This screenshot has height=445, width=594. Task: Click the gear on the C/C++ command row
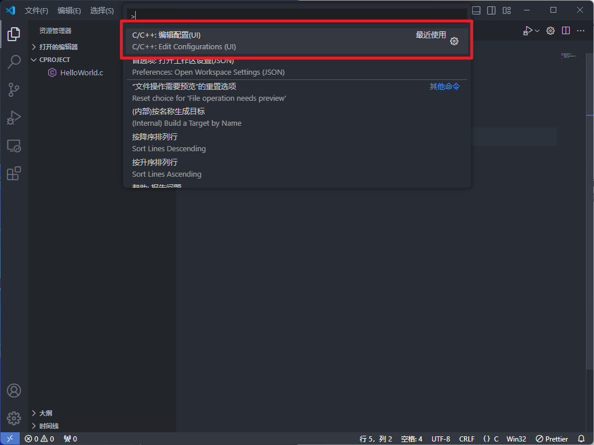coord(454,41)
